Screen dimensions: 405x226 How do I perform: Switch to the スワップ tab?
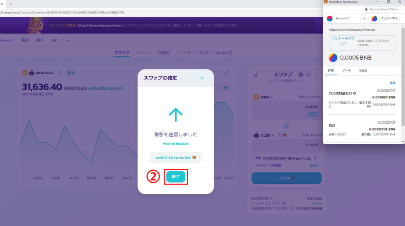(122, 53)
